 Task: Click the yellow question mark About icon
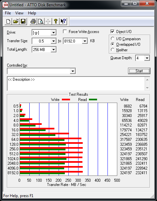tap(56, 21)
